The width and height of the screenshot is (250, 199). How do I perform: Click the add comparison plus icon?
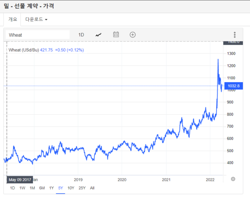click(x=132, y=35)
